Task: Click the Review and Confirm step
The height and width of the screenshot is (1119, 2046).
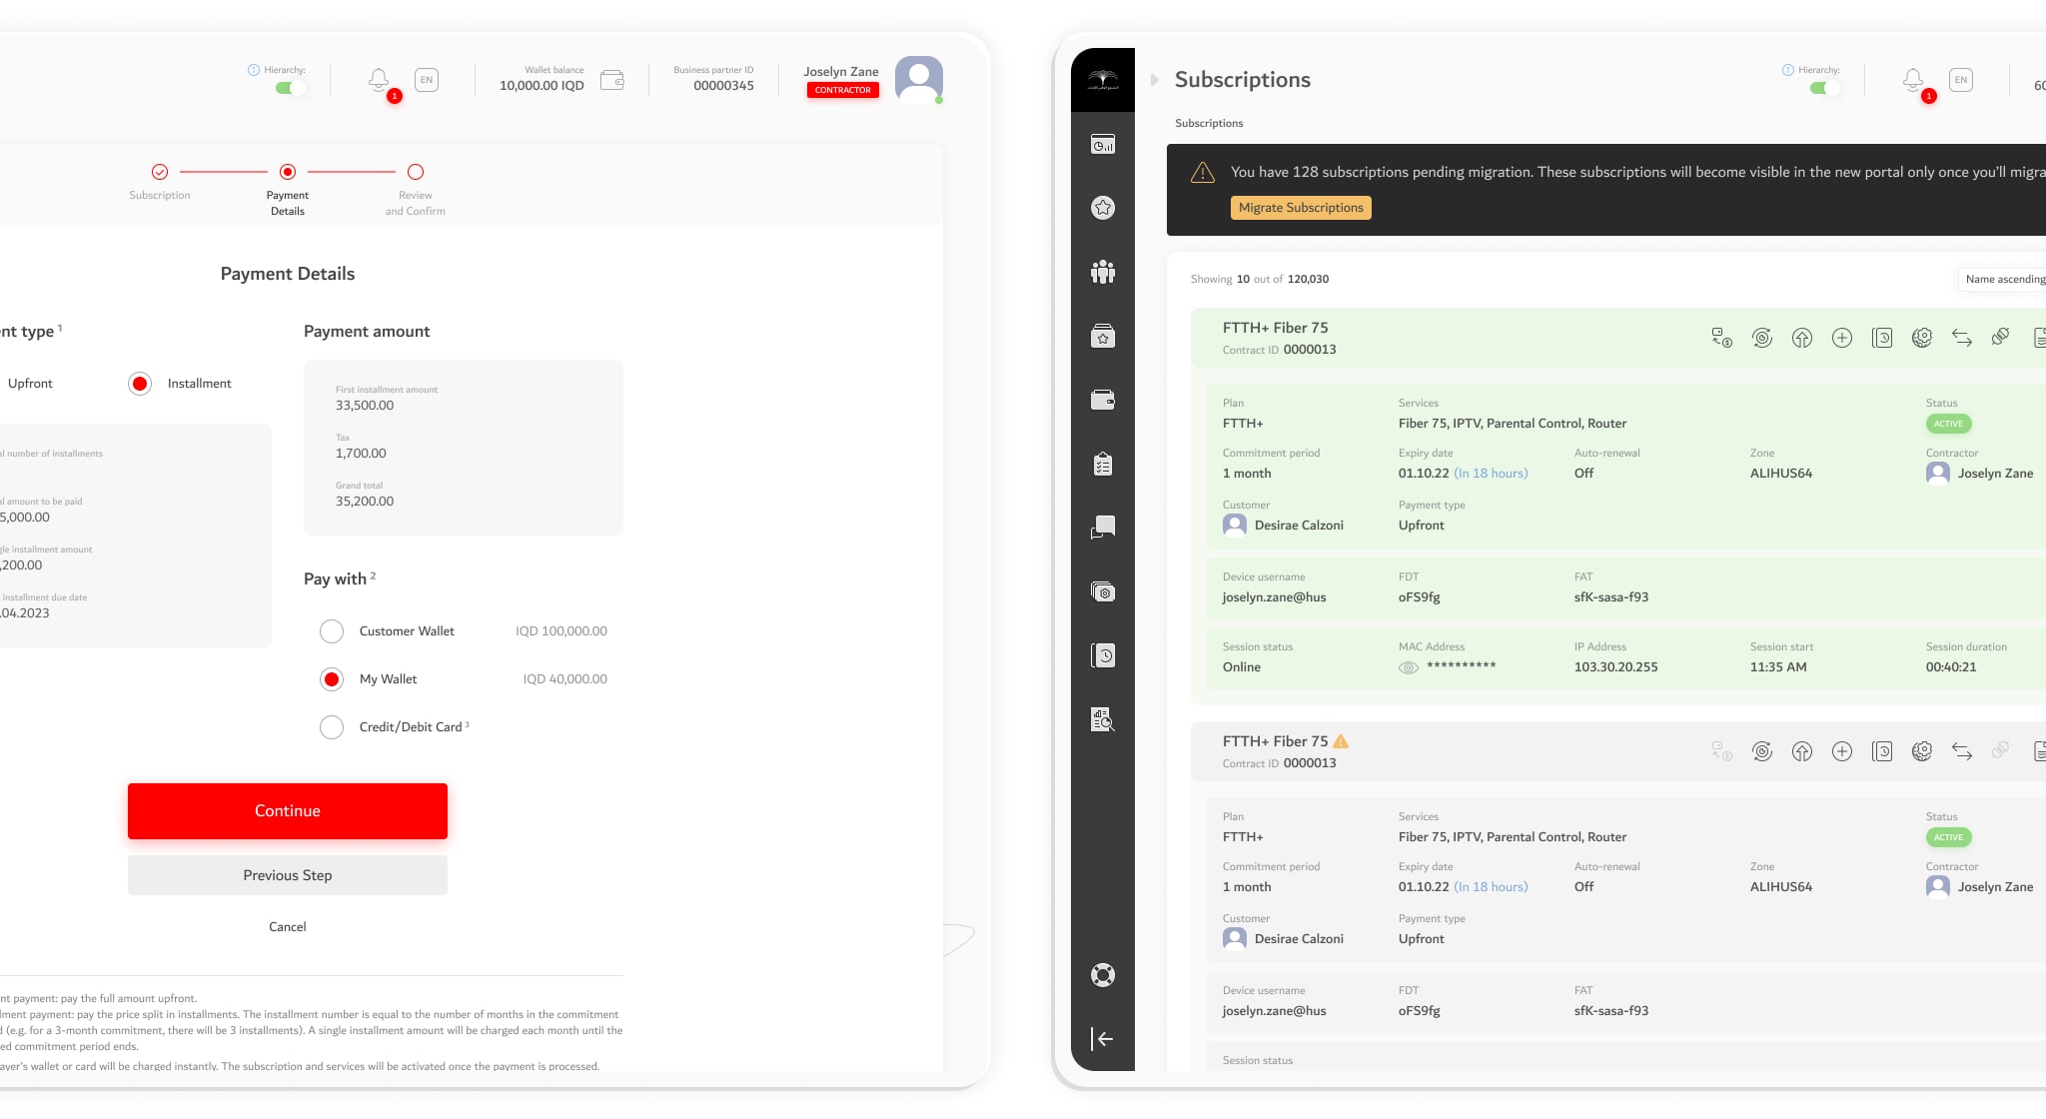Action: coord(416,172)
